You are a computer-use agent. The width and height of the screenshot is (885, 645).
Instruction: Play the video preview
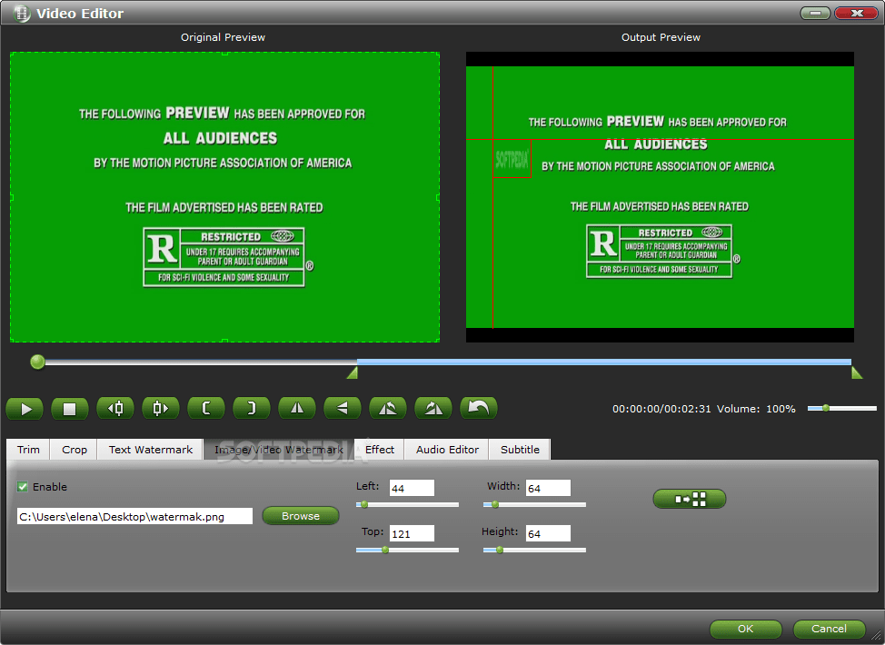pos(25,409)
